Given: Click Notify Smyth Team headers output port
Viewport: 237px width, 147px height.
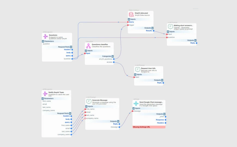Looking at the screenshot, I should point(71,116).
